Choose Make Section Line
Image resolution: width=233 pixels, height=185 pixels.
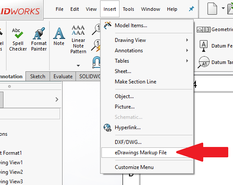(x=147, y=82)
